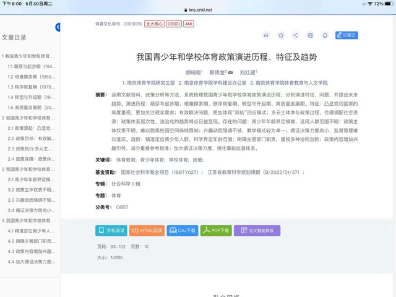Open HTML阅读 view
This screenshot has height=297, width=396.
147,231
